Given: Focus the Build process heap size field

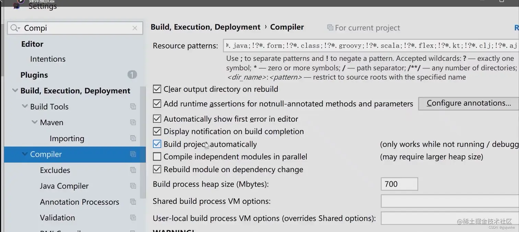Looking at the screenshot, I should point(399,184).
